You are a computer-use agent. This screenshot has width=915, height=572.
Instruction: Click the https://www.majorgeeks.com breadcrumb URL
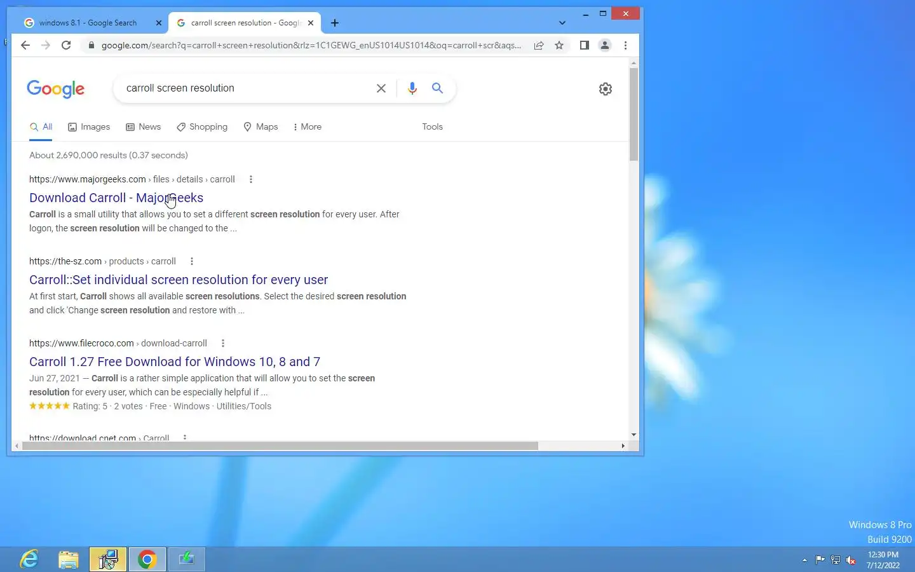click(x=88, y=179)
